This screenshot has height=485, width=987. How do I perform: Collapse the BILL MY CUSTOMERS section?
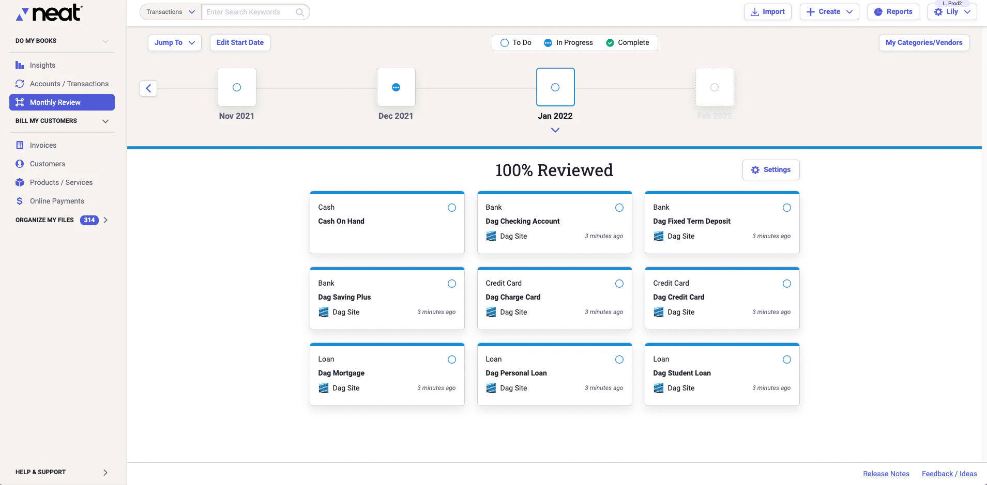pos(105,121)
